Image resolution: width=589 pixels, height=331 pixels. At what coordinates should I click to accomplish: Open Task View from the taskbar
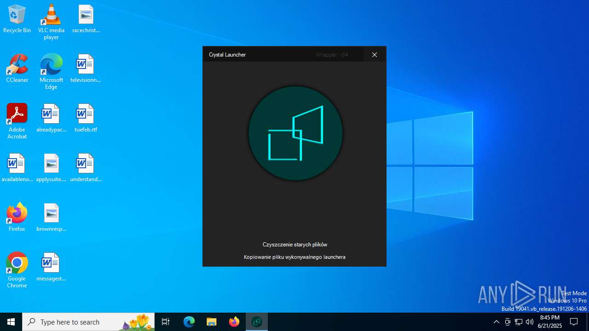pos(166,322)
